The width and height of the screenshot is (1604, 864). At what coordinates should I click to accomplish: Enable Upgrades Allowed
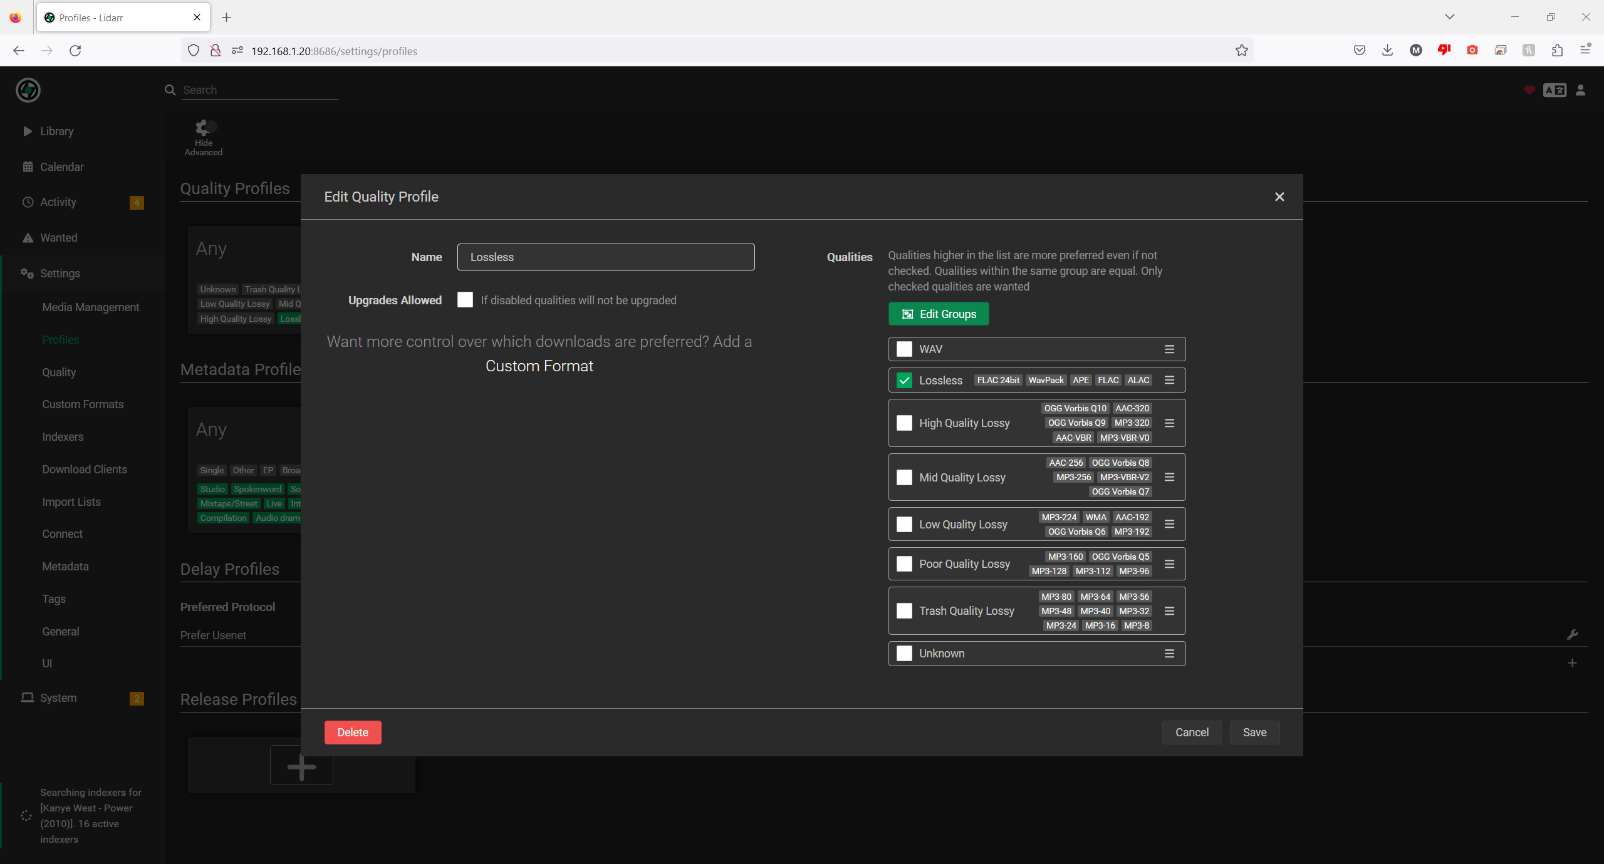click(x=464, y=300)
